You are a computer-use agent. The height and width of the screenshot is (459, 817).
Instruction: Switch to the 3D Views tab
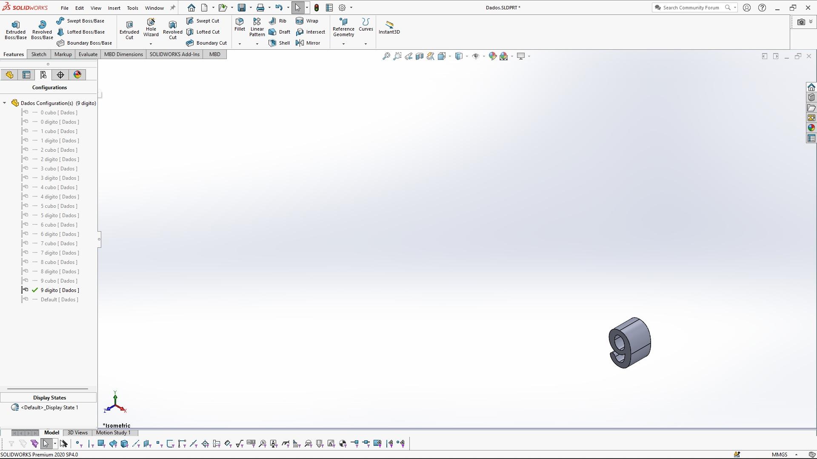77,433
